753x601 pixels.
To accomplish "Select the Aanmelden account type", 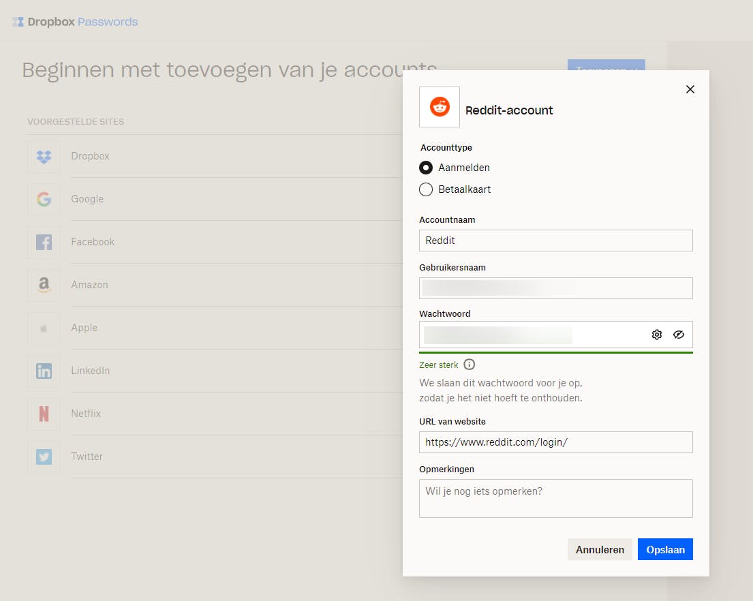I will click(x=426, y=168).
